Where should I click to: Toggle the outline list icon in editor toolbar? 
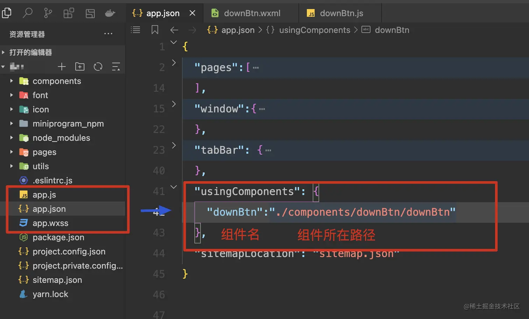click(x=135, y=30)
